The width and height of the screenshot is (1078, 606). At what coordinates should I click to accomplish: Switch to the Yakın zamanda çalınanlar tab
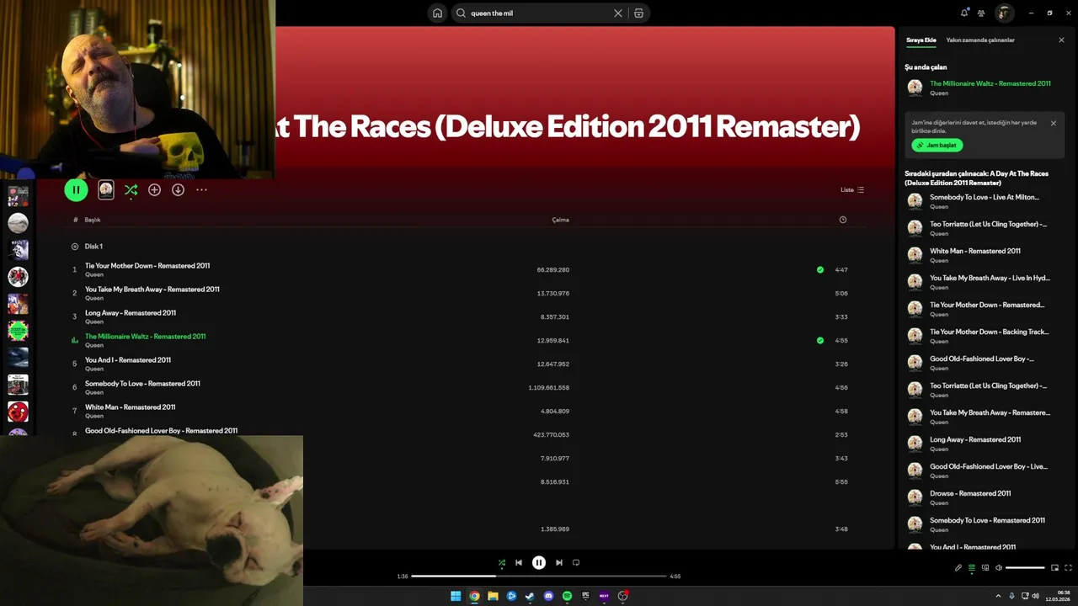coord(980,40)
